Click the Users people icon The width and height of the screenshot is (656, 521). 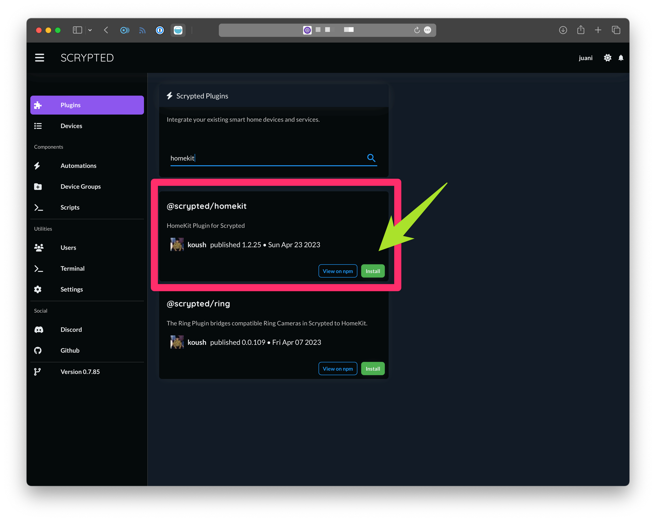coord(39,247)
